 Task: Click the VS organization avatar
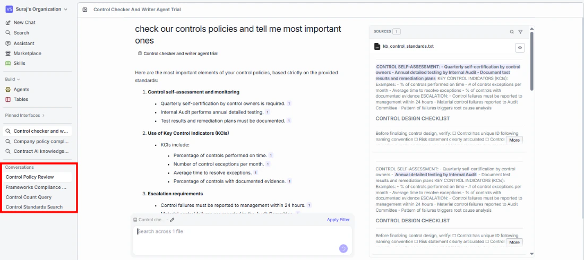coord(9,9)
